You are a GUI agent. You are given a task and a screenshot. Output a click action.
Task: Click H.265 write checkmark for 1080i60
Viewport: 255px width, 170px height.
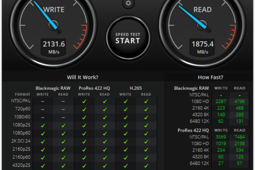(126, 117)
